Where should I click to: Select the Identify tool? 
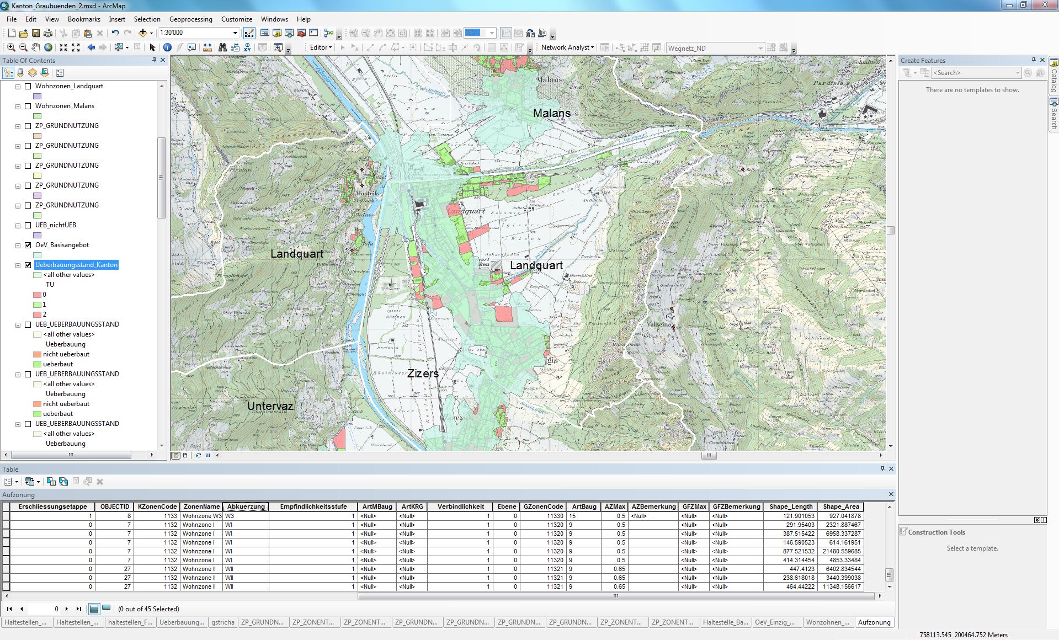click(167, 47)
